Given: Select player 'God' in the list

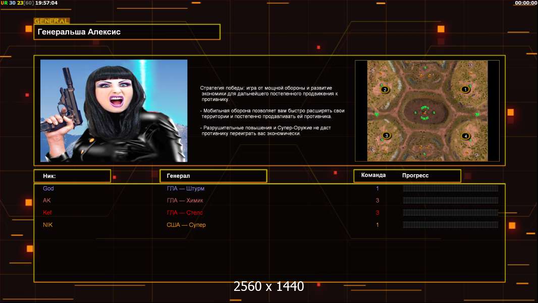Looking at the screenshot, I should coord(48,188).
